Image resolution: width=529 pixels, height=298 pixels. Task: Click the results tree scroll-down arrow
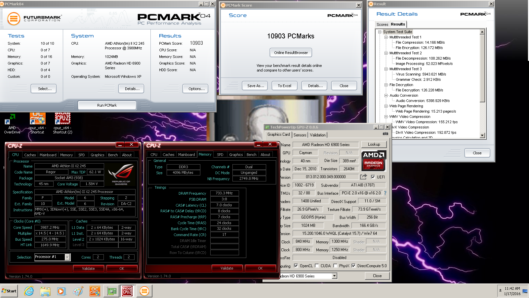pyautogui.click(x=482, y=135)
